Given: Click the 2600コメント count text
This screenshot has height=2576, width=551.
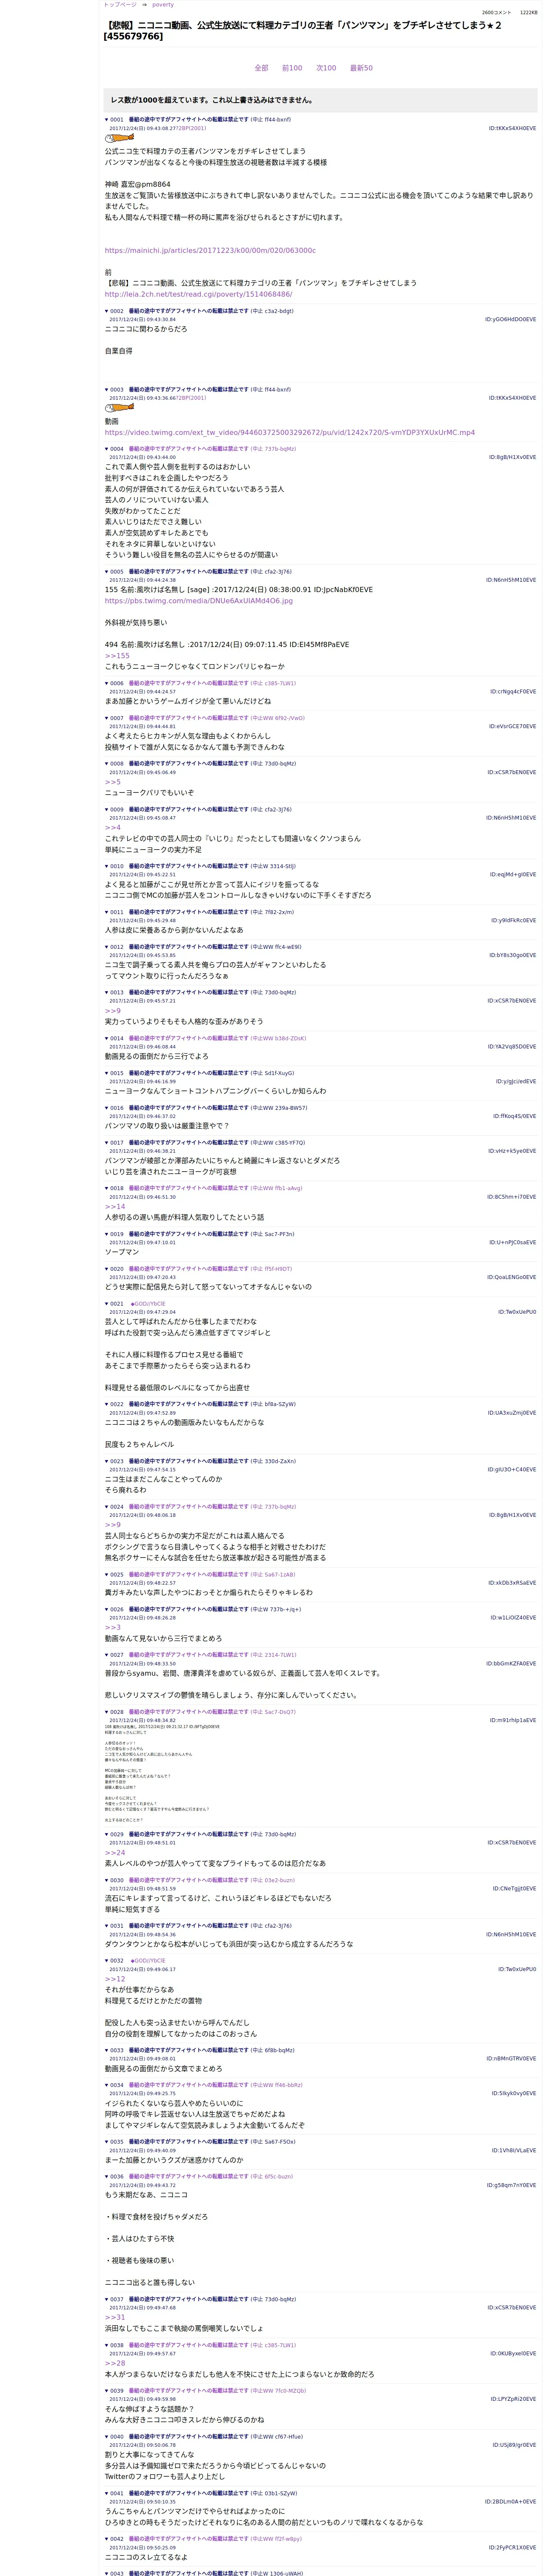Looking at the screenshot, I should pyautogui.click(x=496, y=13).
